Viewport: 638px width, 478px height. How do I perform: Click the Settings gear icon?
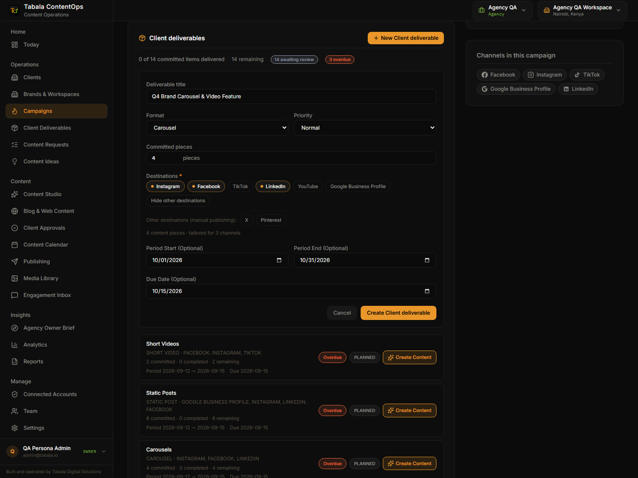point(15,428)
